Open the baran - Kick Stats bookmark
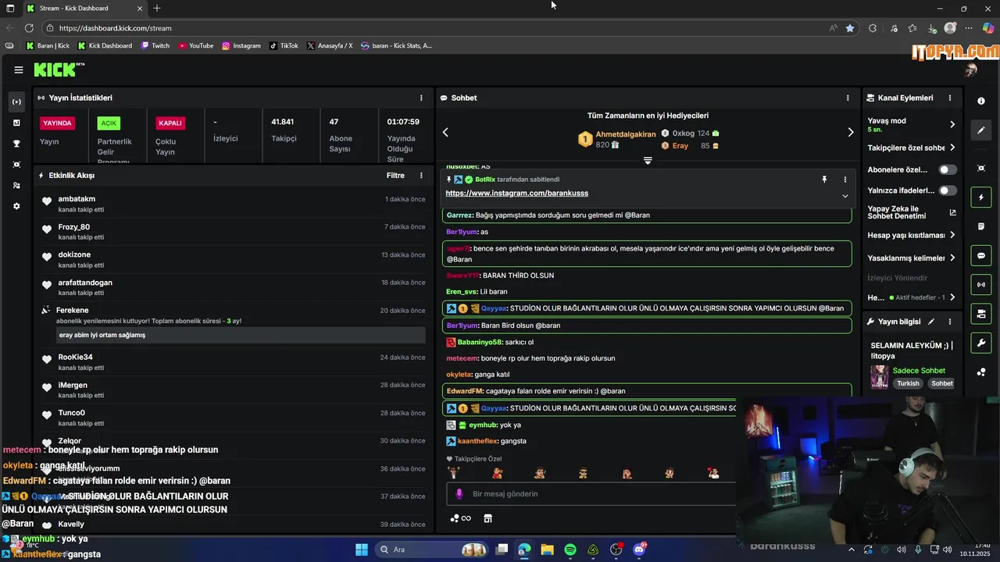Image resolution: width=1000 pixels, height=562 pixels. pos(396,46)
